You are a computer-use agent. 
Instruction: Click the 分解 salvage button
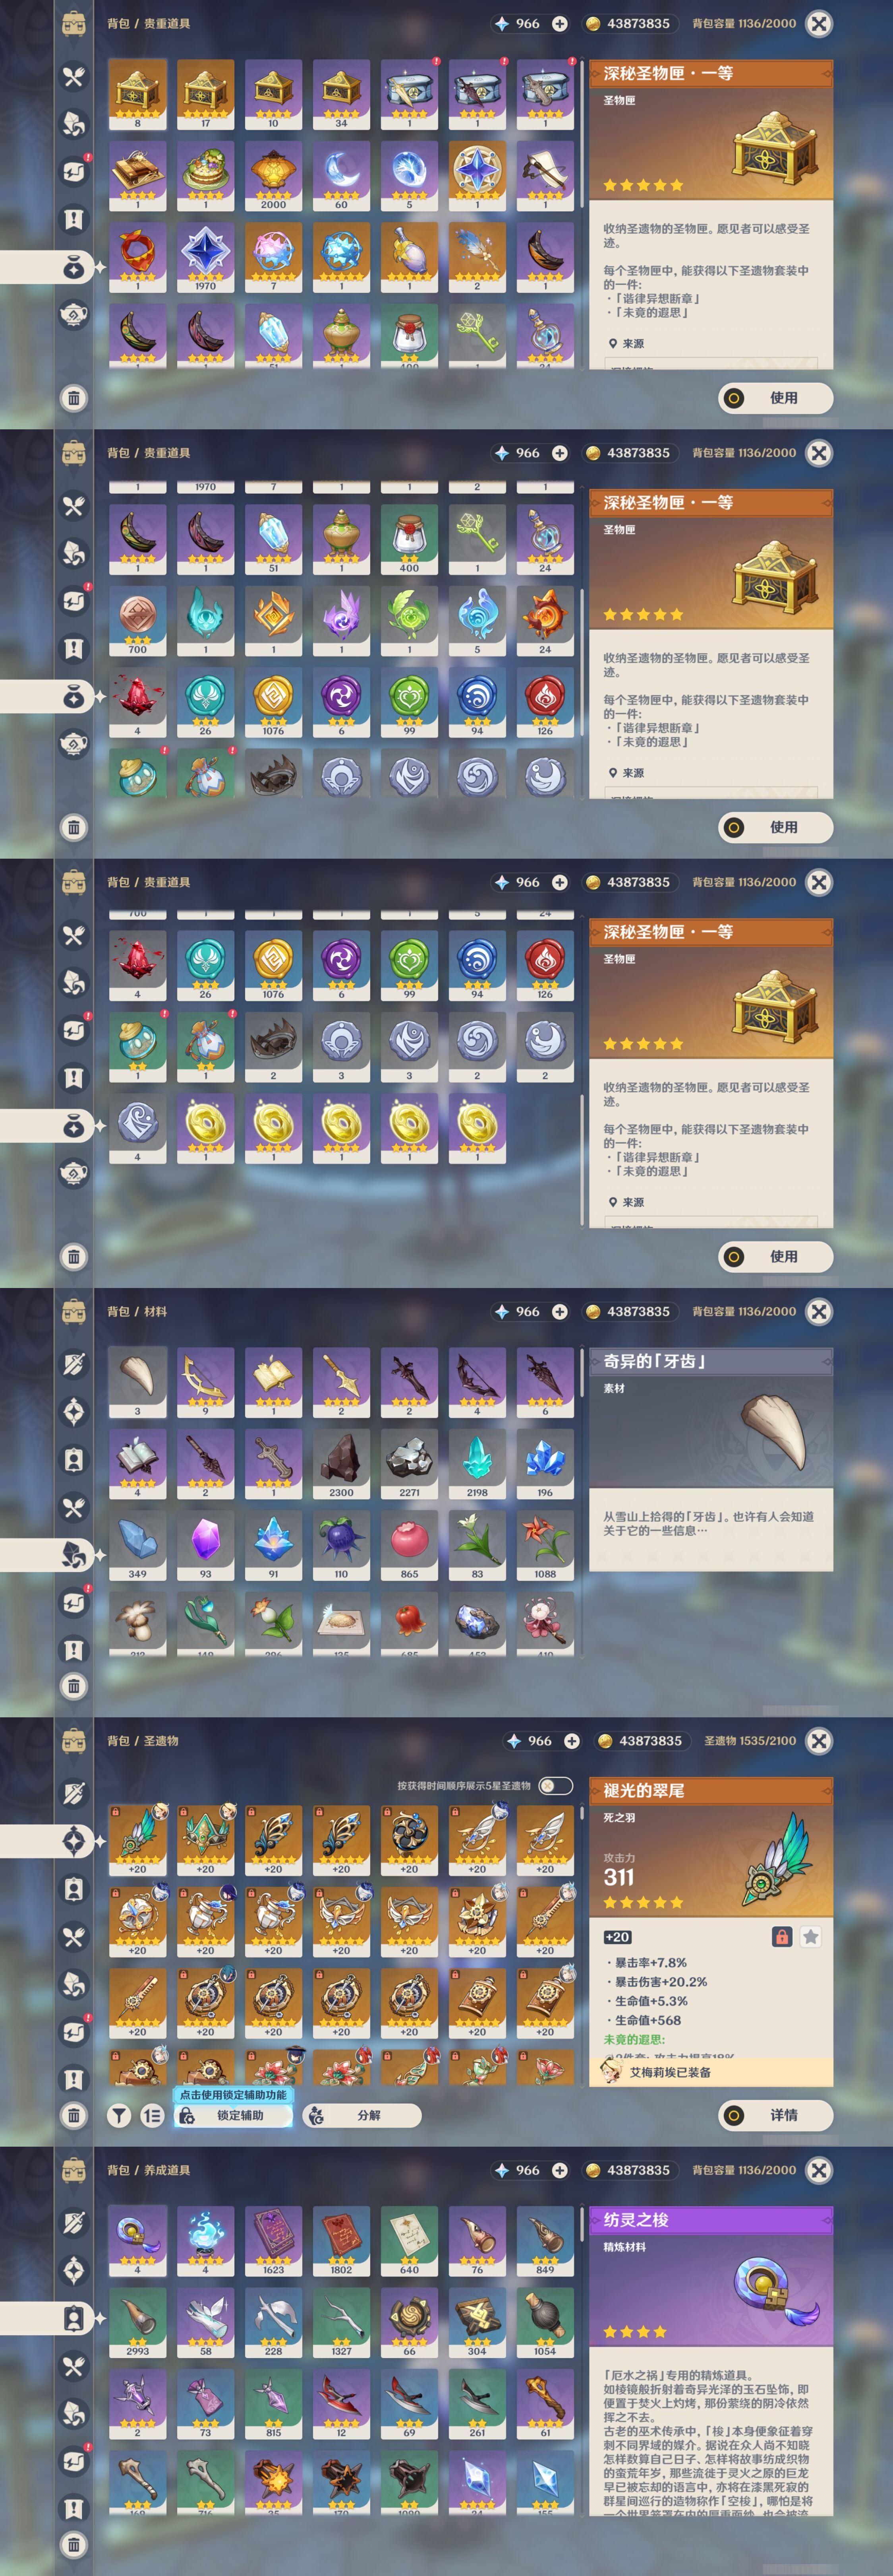(x=361, y=2115)
